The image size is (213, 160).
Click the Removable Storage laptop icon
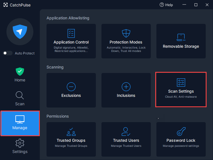pyautogui.click(x=181, y=37)
